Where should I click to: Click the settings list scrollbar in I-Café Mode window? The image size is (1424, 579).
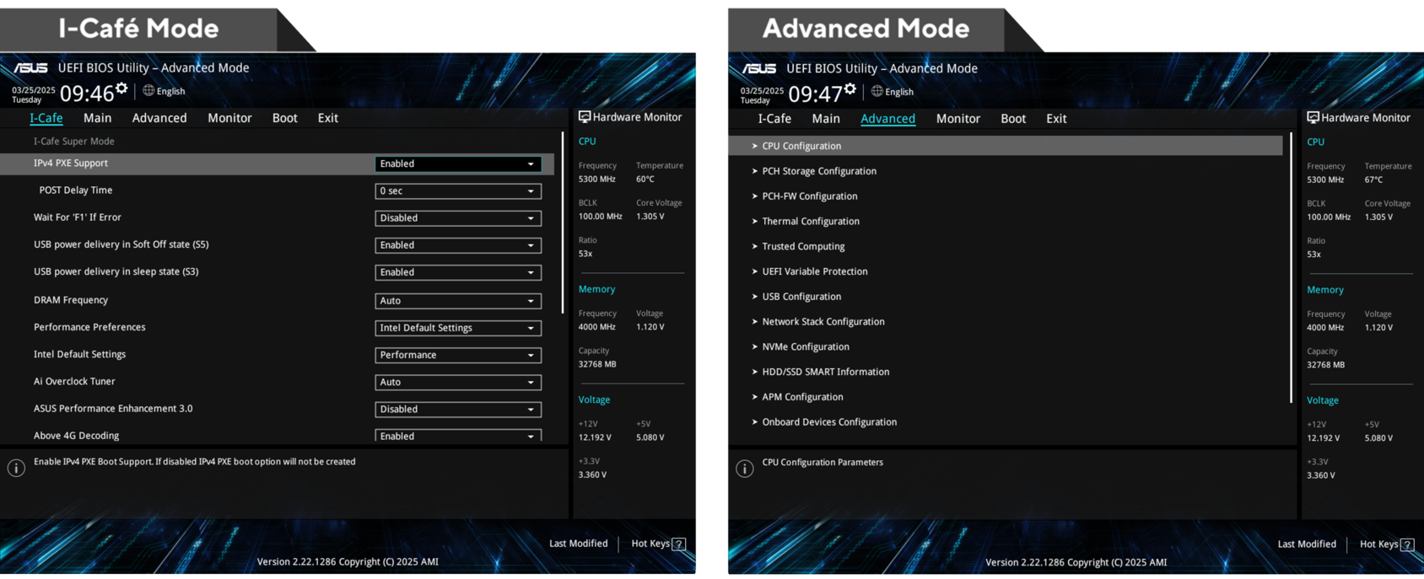563,222
